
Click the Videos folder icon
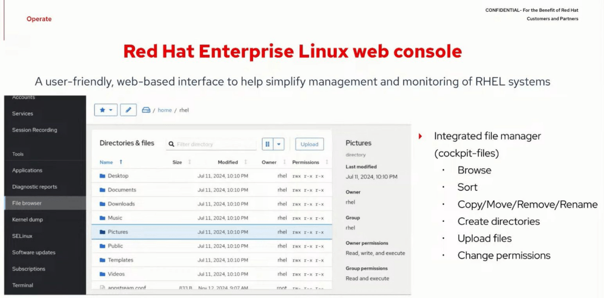pos(102,274)
